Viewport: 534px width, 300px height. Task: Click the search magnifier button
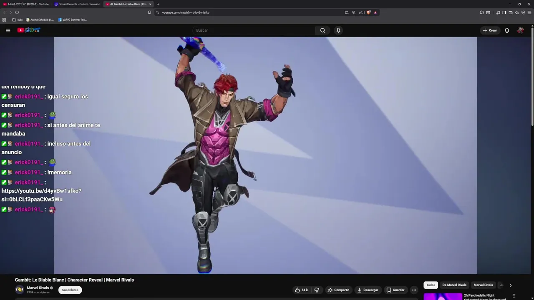click(x=322, y=30)
